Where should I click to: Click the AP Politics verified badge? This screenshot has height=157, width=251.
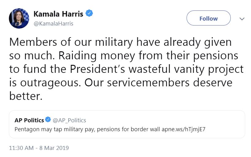[x=48, y=120]
